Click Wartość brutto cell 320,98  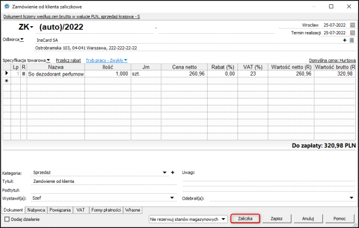tap(335, 74)
